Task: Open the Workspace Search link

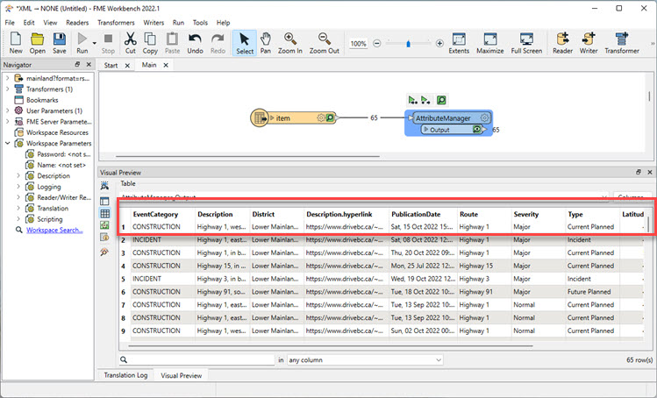Action: click(54, 230)
